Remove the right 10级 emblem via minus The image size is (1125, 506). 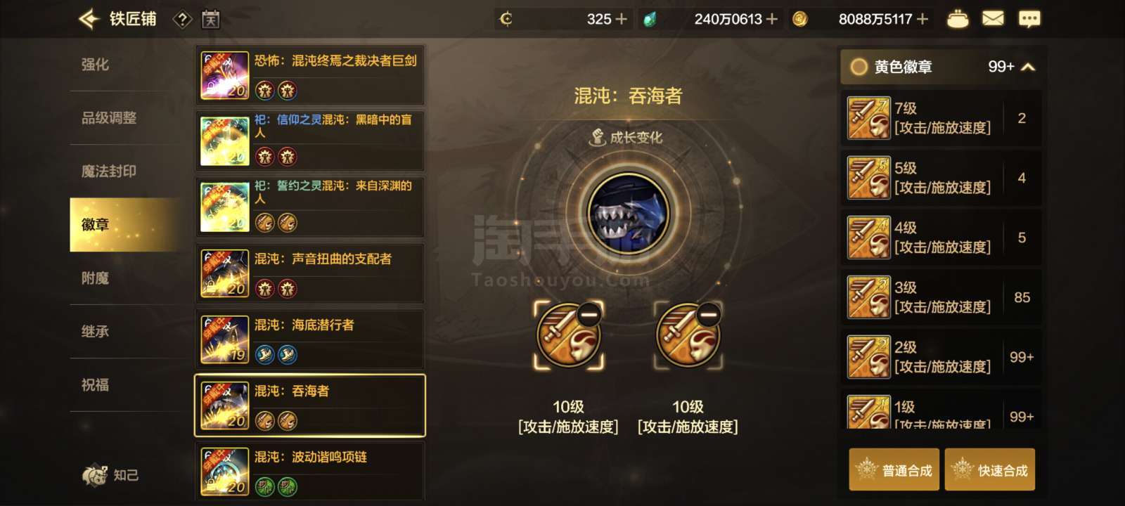(x=709, y=315)
